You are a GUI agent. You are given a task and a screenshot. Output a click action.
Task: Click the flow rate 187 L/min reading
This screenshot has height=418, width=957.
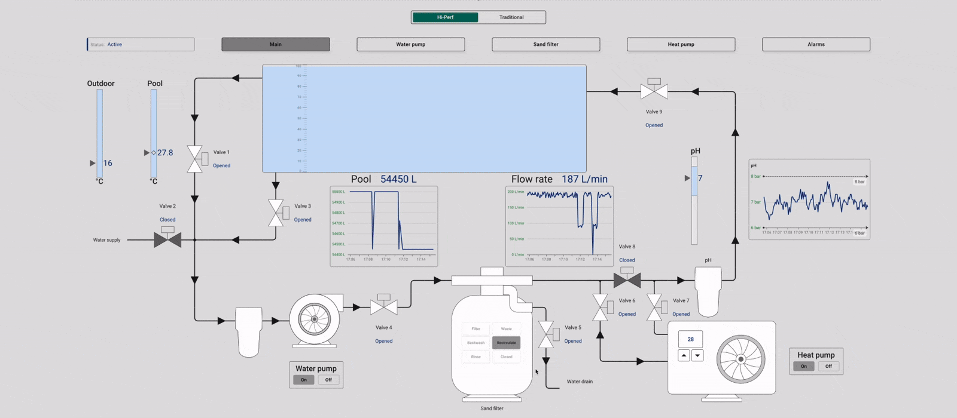click(584, 179)
